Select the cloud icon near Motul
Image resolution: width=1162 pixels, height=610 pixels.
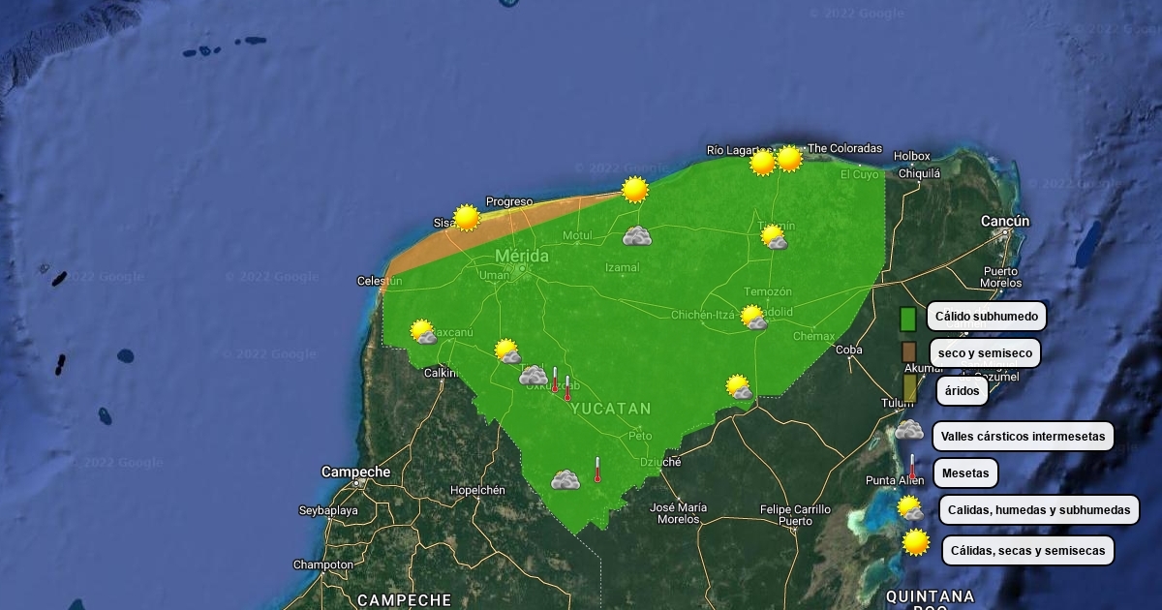(636, 236)
